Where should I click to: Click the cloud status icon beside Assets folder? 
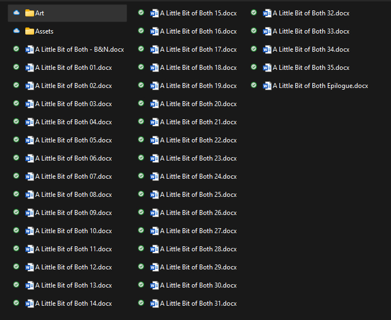coord(16,31)
